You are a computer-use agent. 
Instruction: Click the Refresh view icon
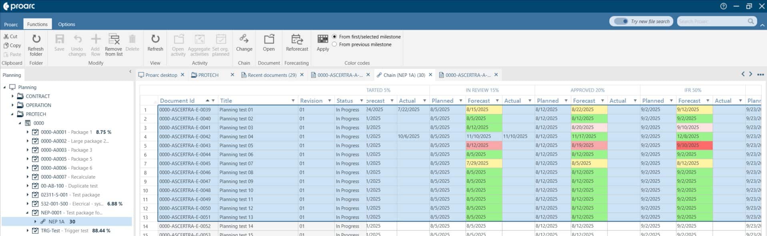coord(155,39)
